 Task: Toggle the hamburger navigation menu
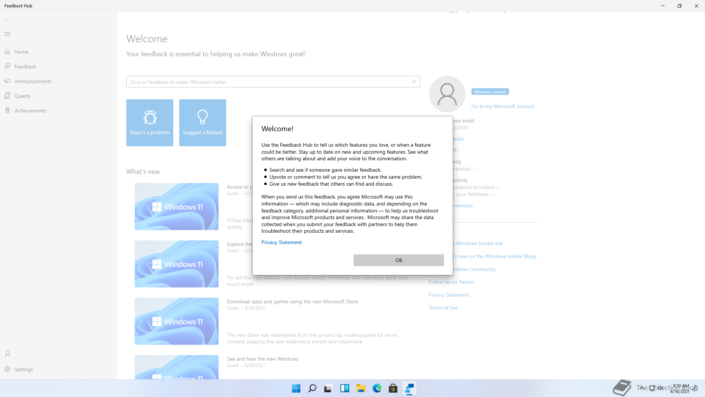pyautogui.click(x=7, y=34)
